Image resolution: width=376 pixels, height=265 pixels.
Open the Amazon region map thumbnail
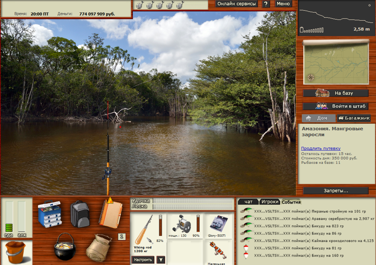pos(336,63)
